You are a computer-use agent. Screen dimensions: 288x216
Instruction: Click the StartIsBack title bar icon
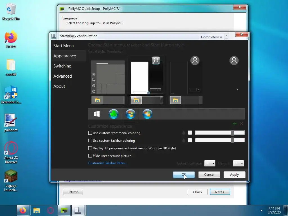(54, 36)
